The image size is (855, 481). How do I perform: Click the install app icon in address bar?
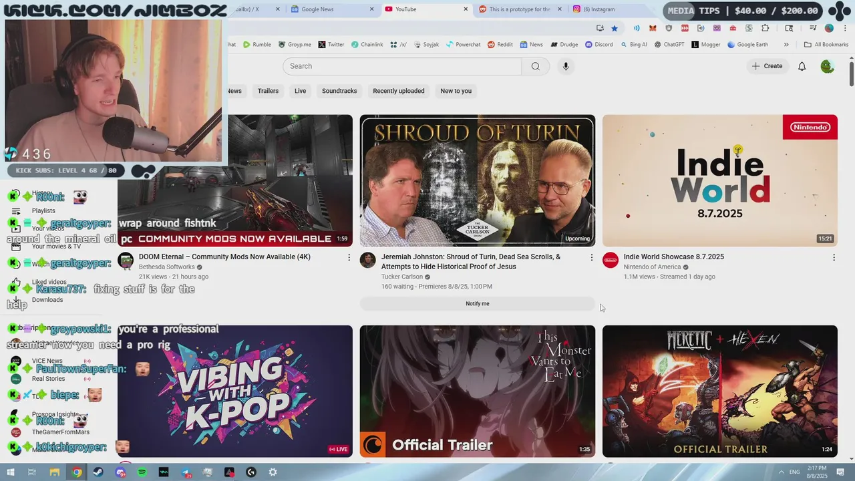600,28
